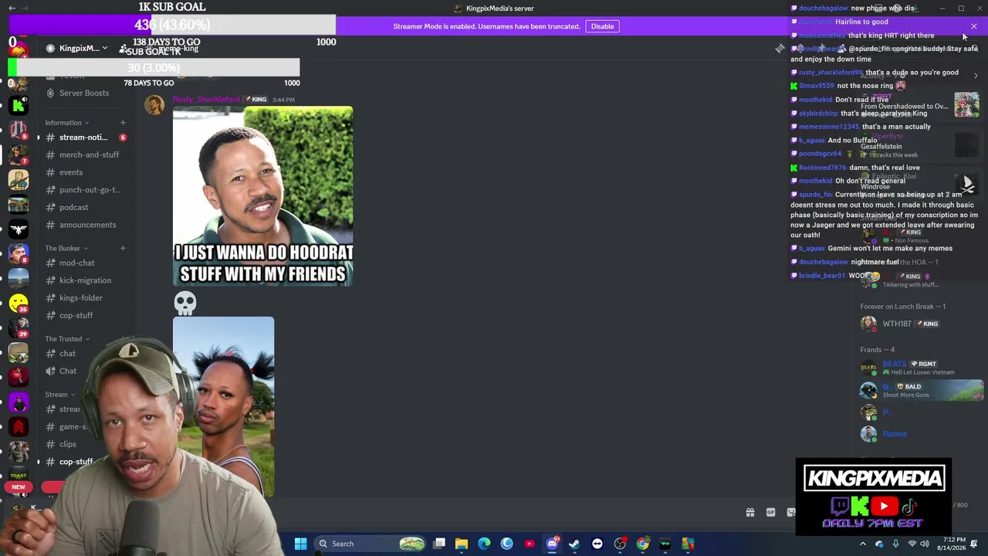Enlarge the pigtails photo in chat
Viewport: 988px width, 556px height.
click(223, 406)
